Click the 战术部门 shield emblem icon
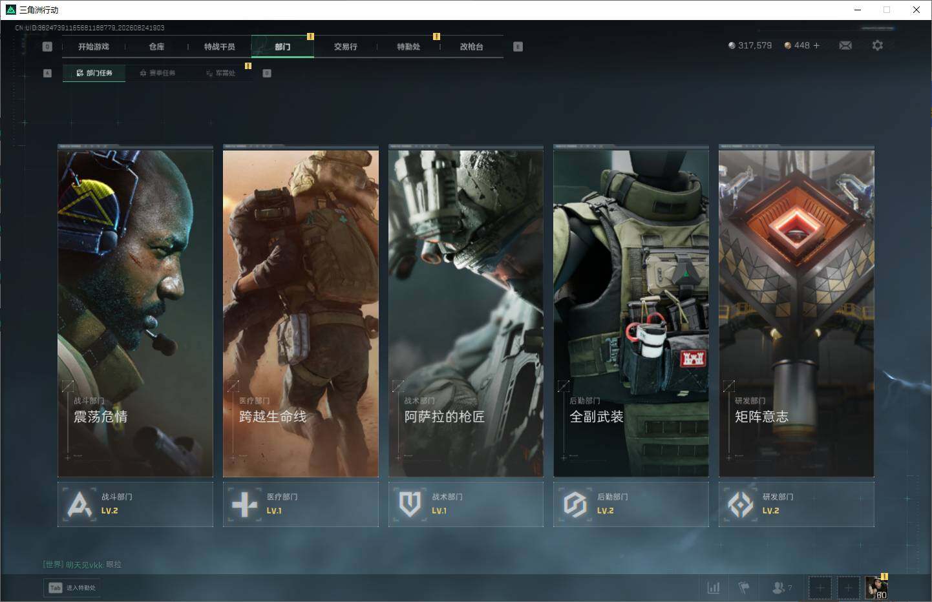The height and width of the screenshot is (602, 932). pyautogui.click(x=410, y=504)
